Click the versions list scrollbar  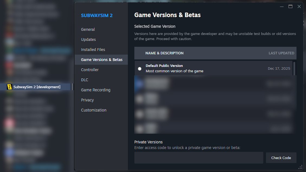coord(294,68)
